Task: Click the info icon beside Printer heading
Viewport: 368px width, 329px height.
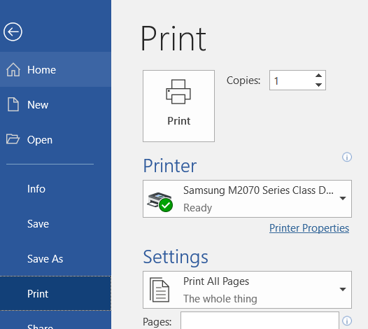Action: (x=347, y=157)
